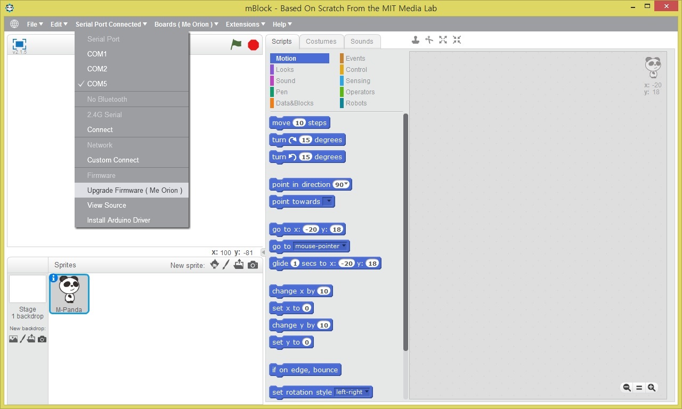682x409 pixels.
Task: Click the if on edge, bounce block
Action: pyautogui.click(x=305, y=370)
